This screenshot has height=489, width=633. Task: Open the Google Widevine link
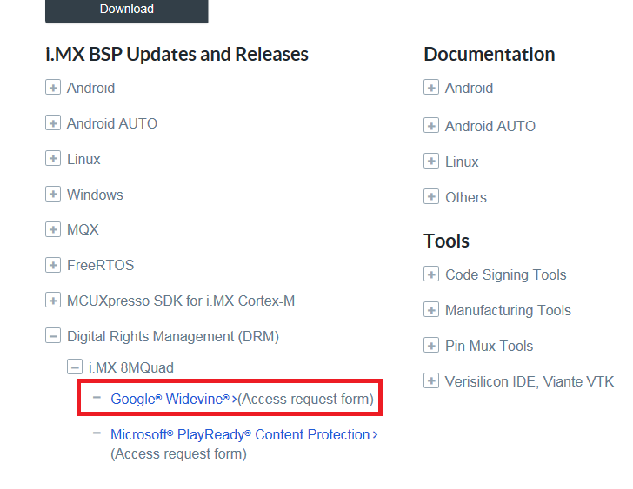pos(170,400)
